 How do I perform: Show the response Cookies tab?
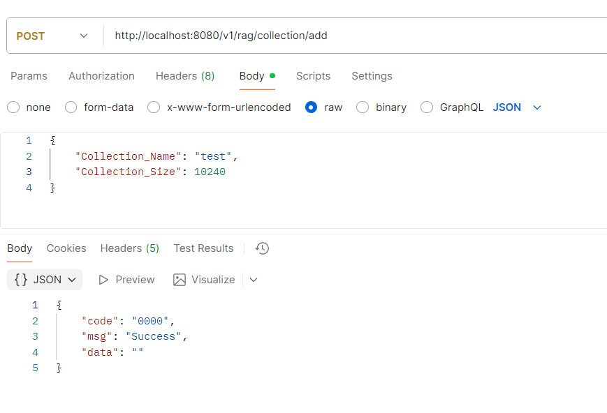[66, 248]
